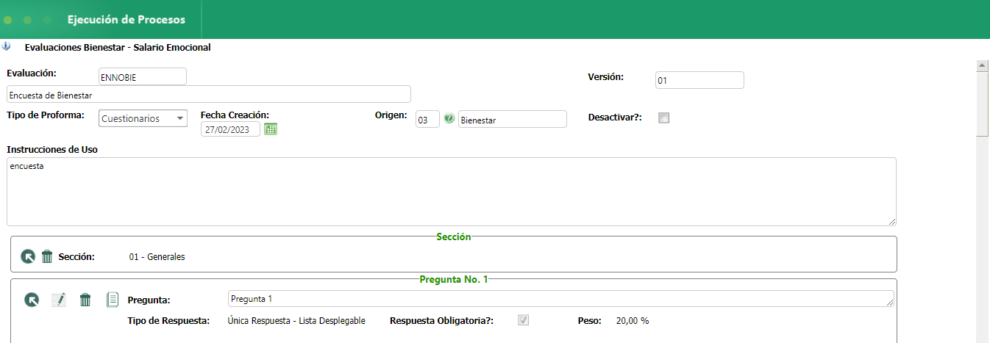Click the scrollbar up arrow
The width and height of the screenshot is (990, 343).
[x=982, y=65]
